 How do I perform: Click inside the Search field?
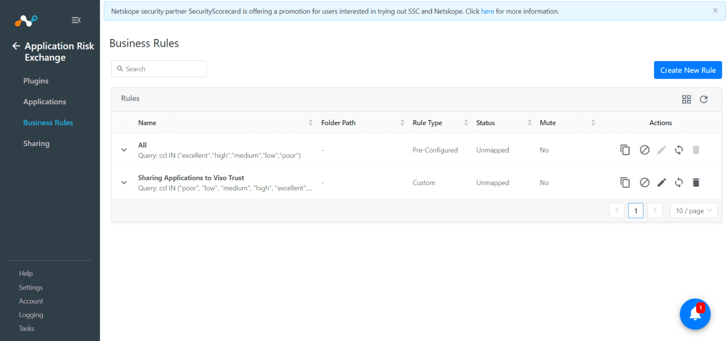[x=159, y=68]
